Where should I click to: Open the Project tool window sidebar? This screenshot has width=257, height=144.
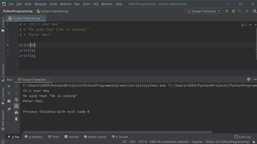3,24
